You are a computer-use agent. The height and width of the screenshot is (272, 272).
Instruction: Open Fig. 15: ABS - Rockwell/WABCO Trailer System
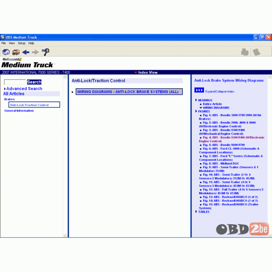pyautogui.click(x=229, y=206)
